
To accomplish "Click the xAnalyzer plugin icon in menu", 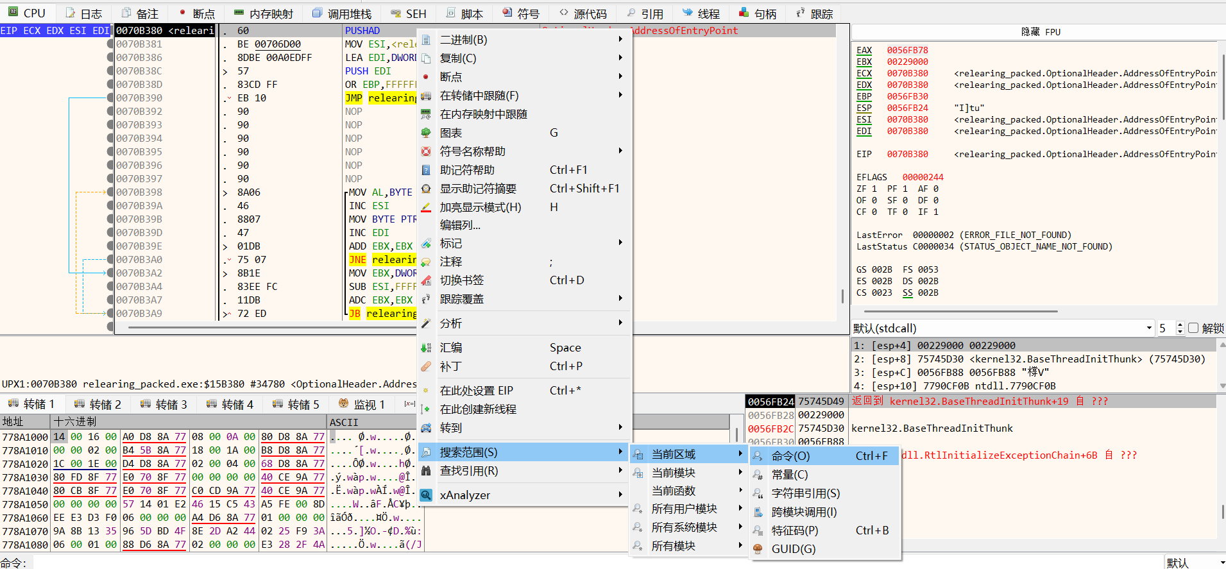I will tap(426, 495).
